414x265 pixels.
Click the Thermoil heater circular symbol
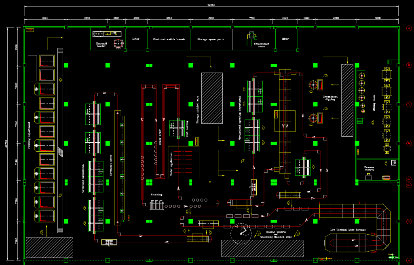[x=118, y=44]
